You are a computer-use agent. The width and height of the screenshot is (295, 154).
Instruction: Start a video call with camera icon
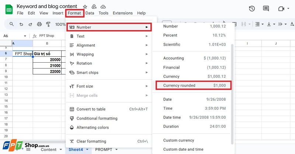tap(281, 8)
